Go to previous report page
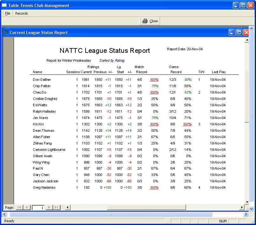 (x=27, y=207)
